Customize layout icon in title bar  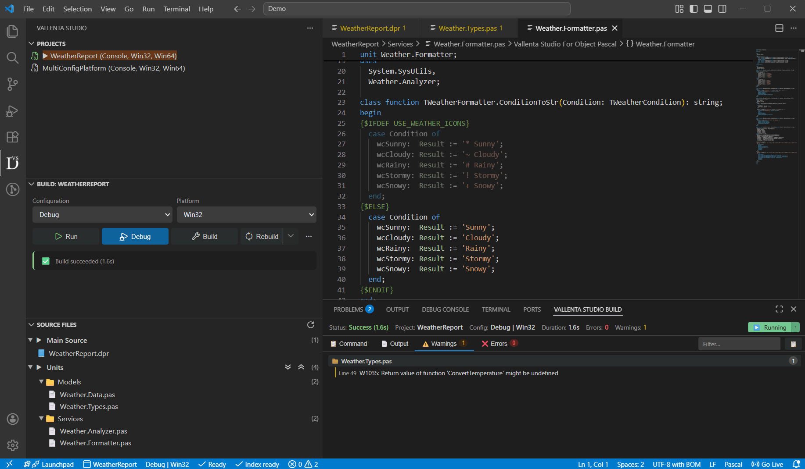[x=679, y=9]
